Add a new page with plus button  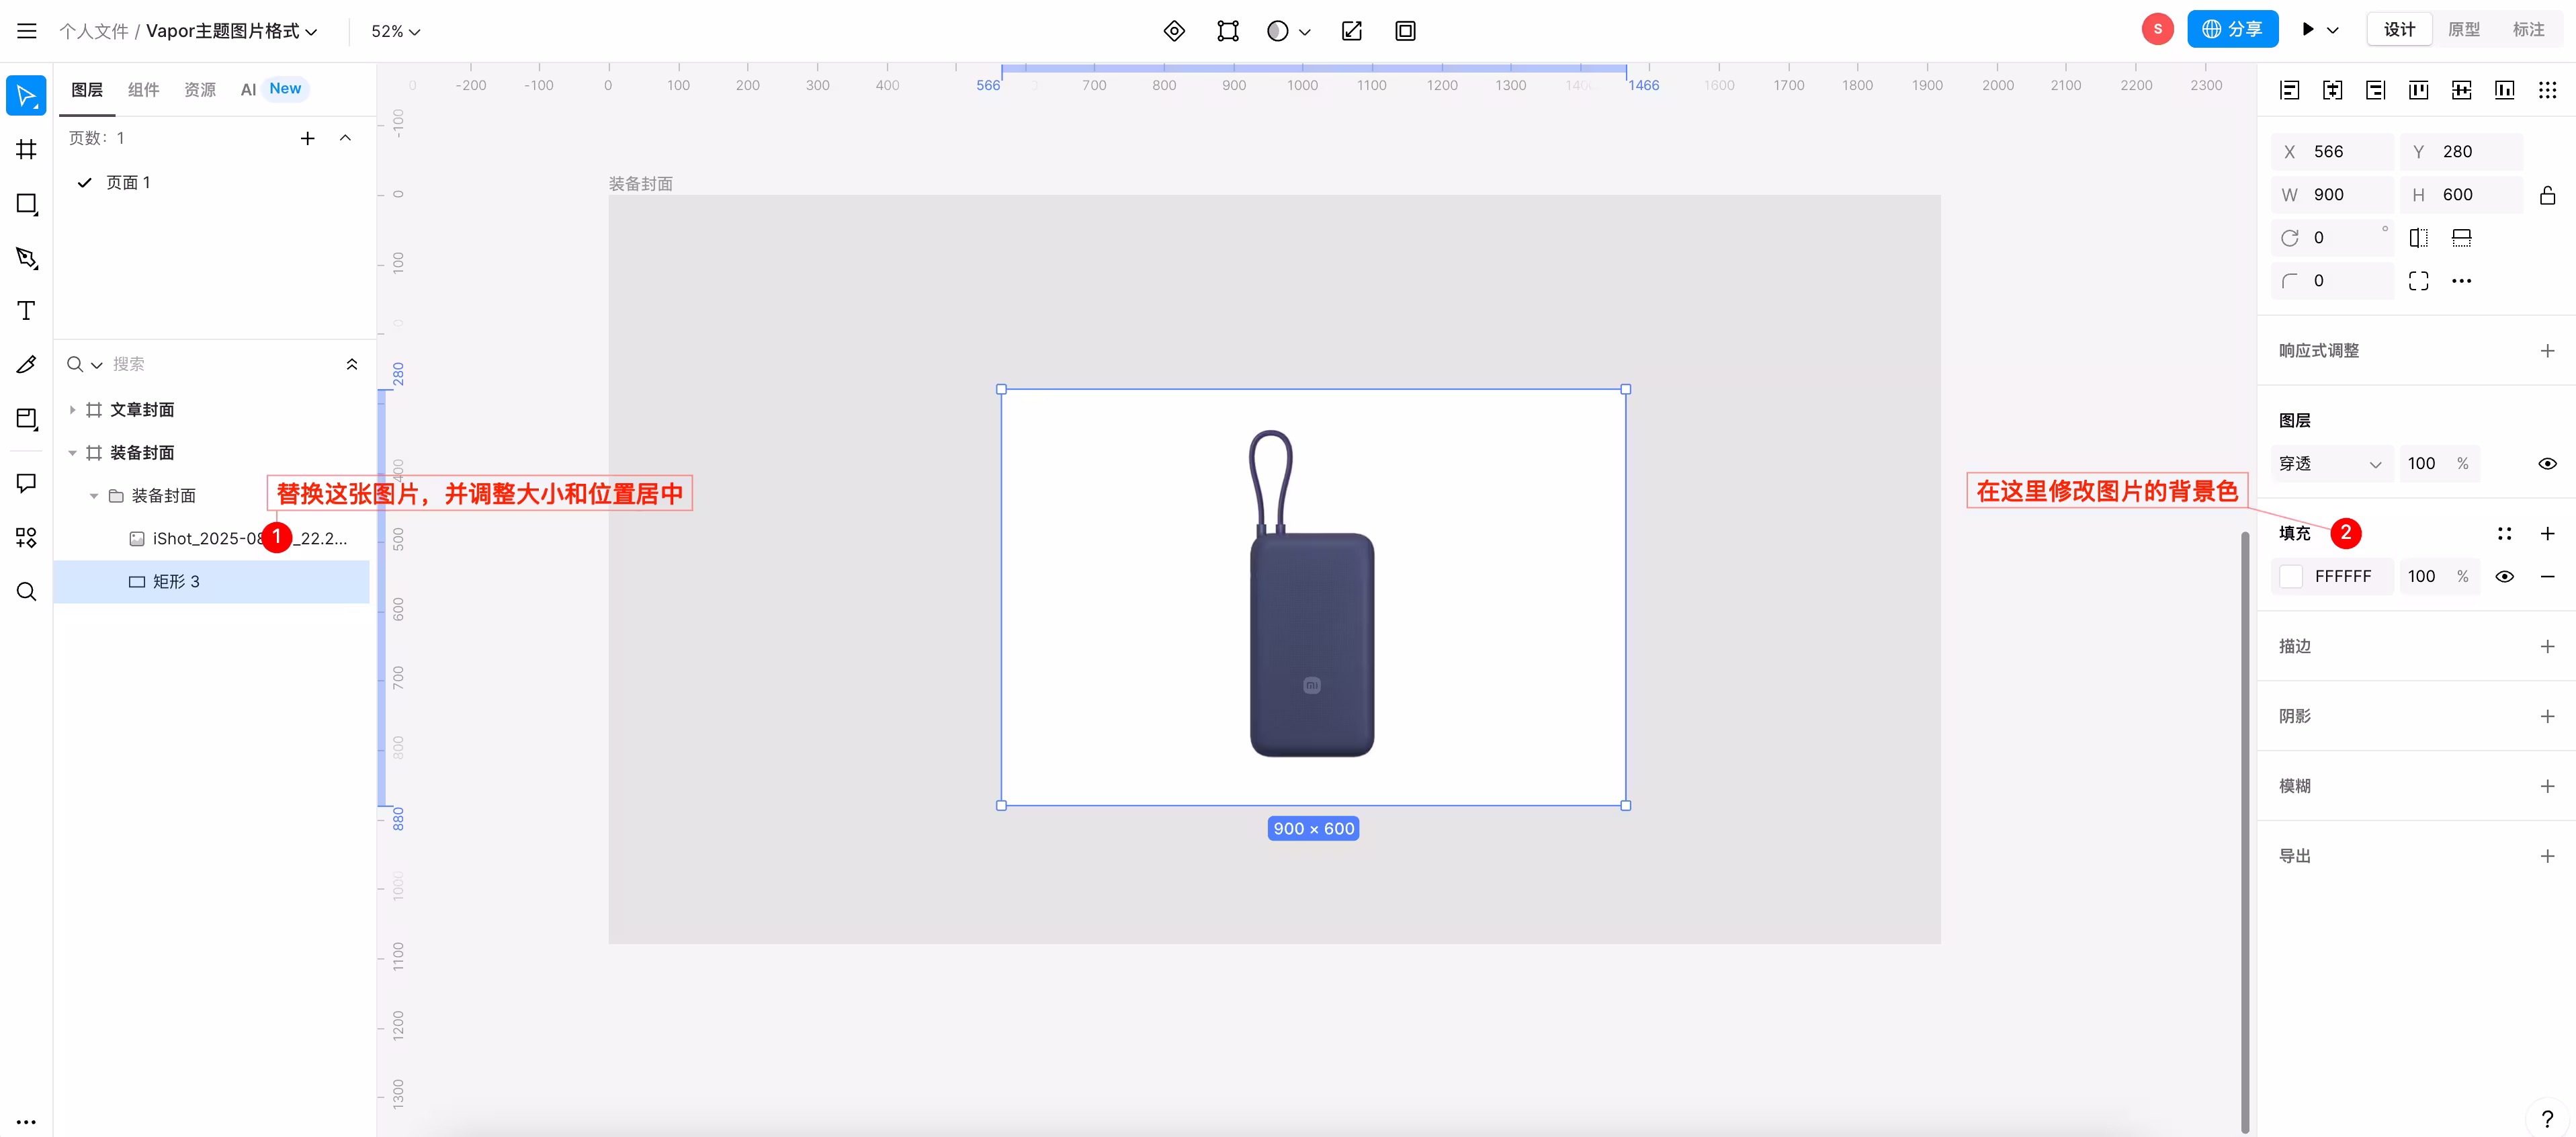[308, 139]
